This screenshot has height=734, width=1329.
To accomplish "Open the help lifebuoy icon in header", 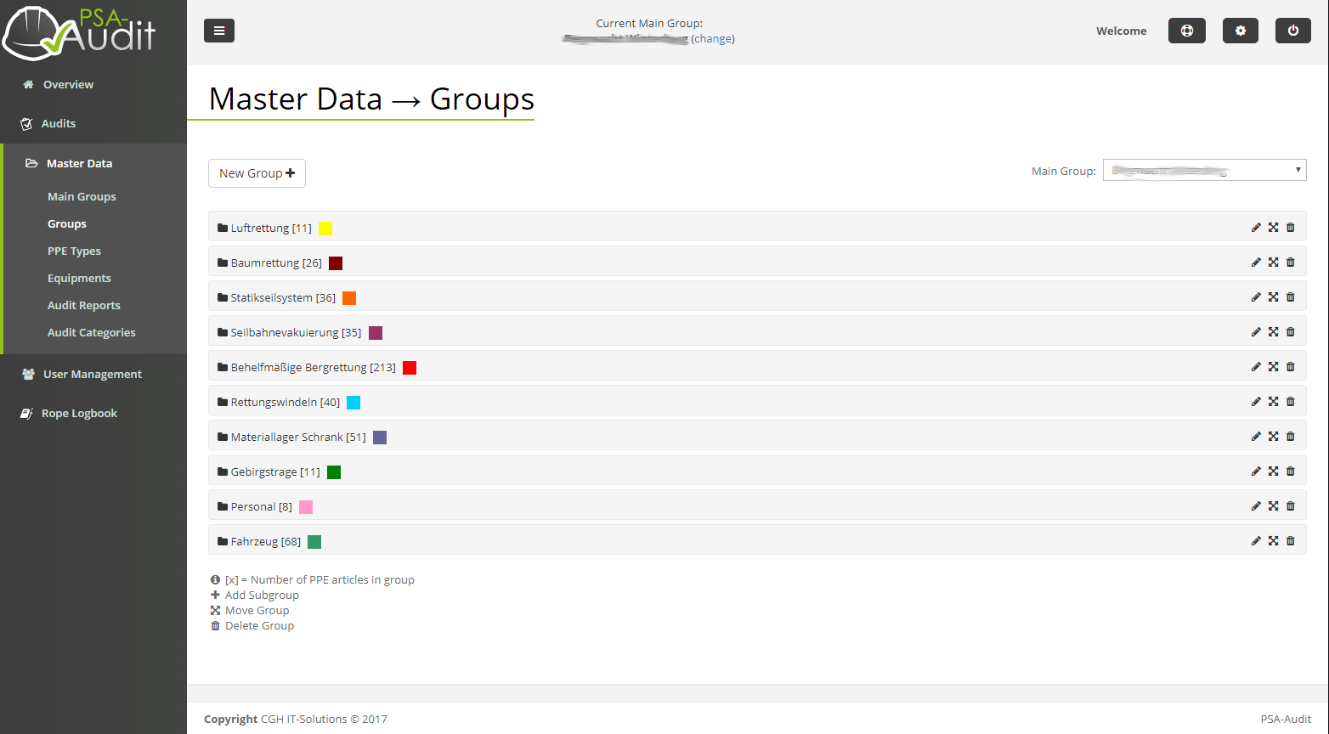I will point(1186,31).
